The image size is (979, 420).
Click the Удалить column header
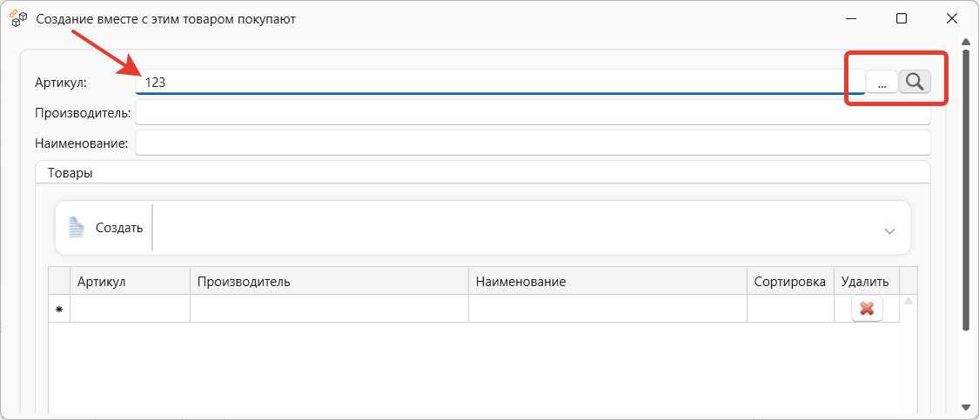[x=867, y=281]
